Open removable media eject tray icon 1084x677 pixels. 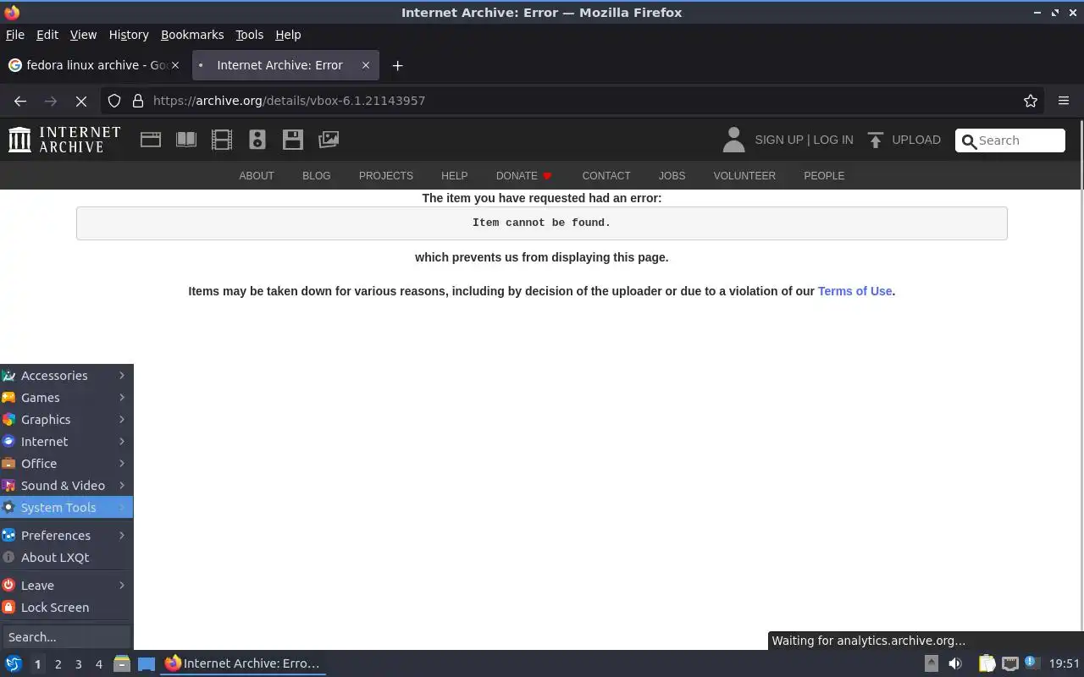coord(931,663)
